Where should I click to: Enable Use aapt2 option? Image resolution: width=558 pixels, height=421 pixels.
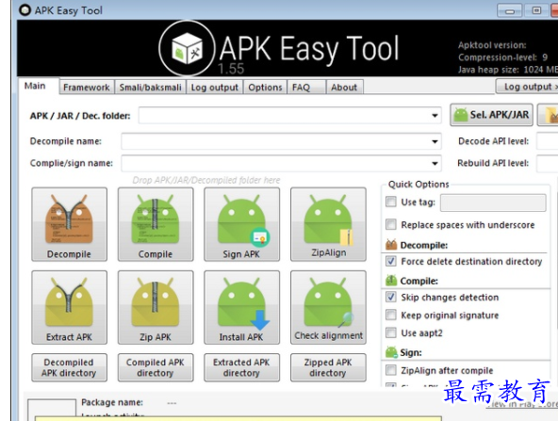tap(391, 332)
